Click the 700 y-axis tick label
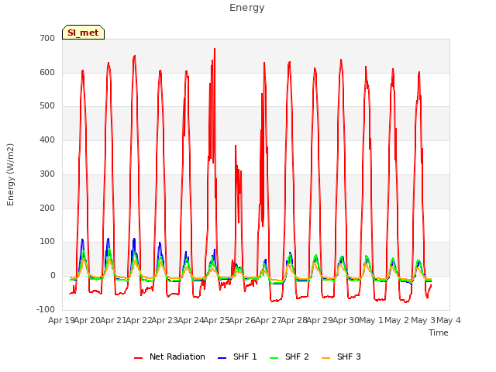This screenshot has width=496, height=372. 47,39
